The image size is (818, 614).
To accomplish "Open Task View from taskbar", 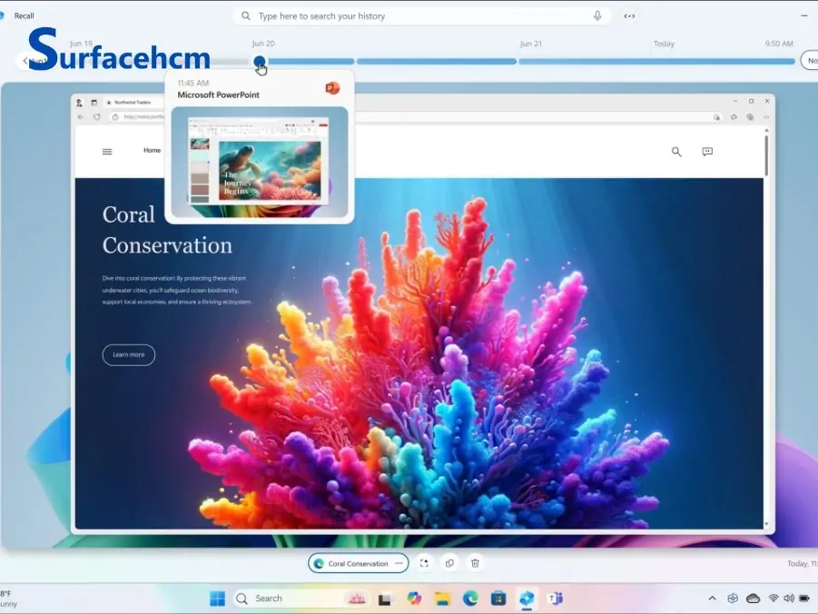I will 385,599.
